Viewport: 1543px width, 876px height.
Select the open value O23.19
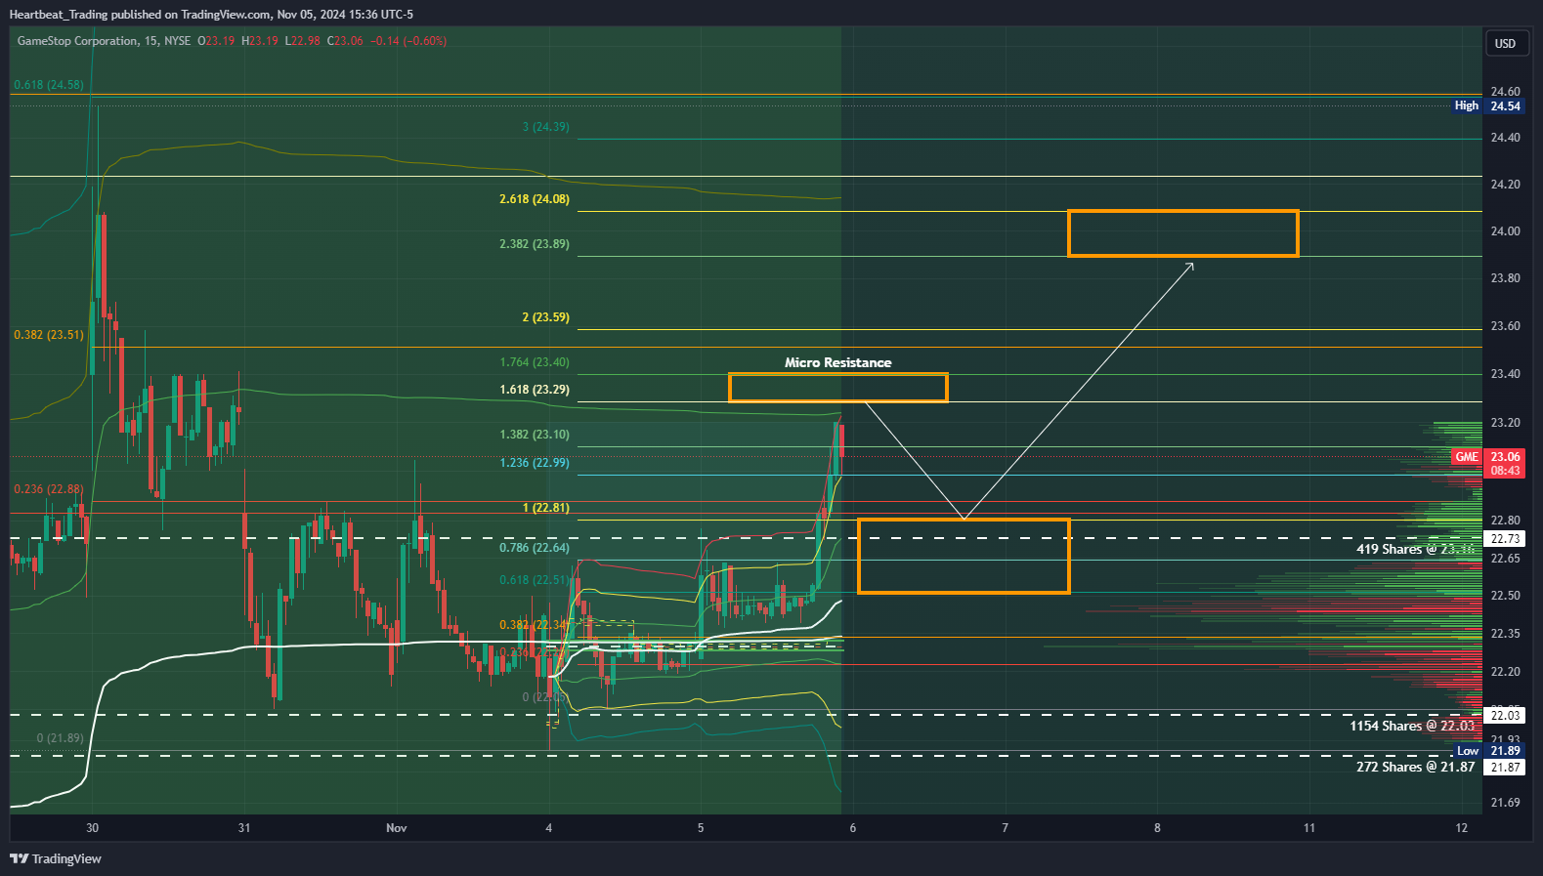[216, 41]
